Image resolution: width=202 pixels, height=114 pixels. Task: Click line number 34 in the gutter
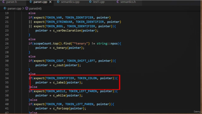pos(7,78)
